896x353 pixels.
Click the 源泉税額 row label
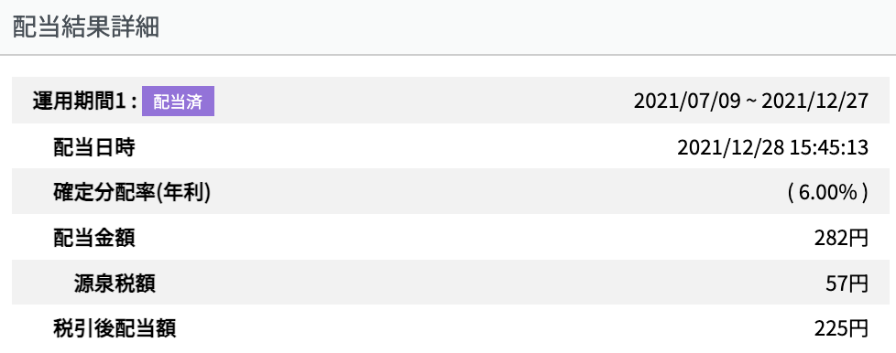tap(115, 283)
